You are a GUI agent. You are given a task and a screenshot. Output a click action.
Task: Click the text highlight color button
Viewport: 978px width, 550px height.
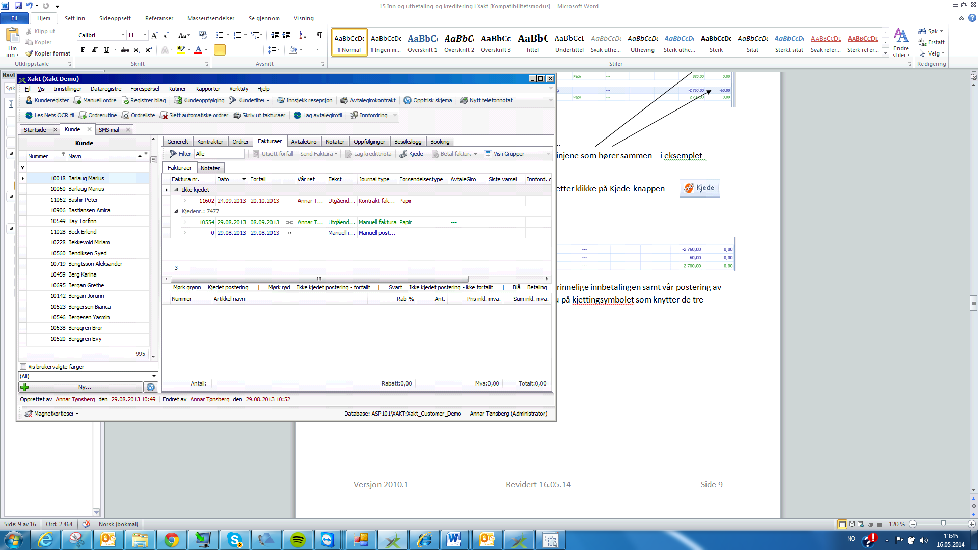180,50
